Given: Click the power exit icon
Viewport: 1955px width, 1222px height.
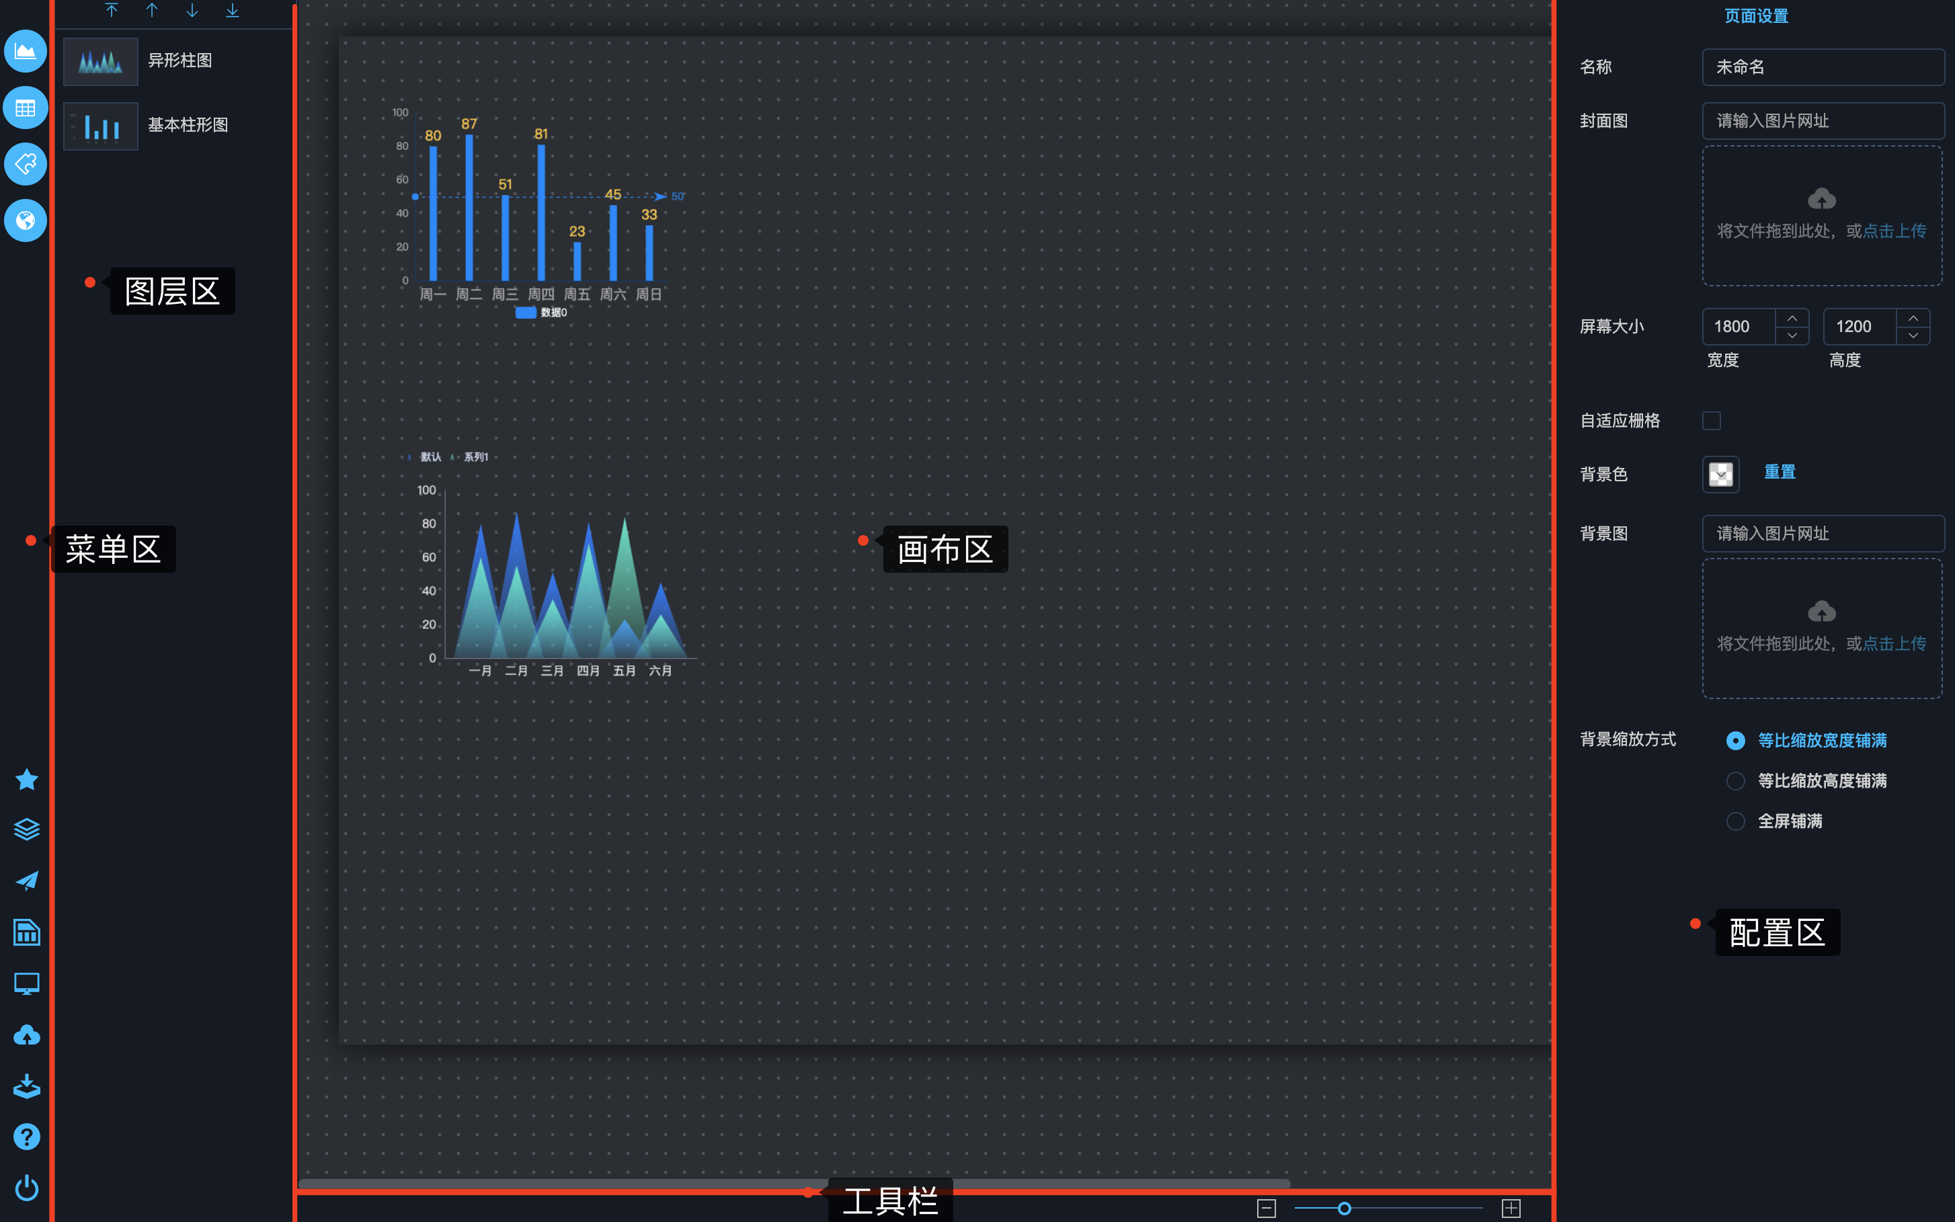Looking at the screenshot, I should click(x=27, y=1188).
